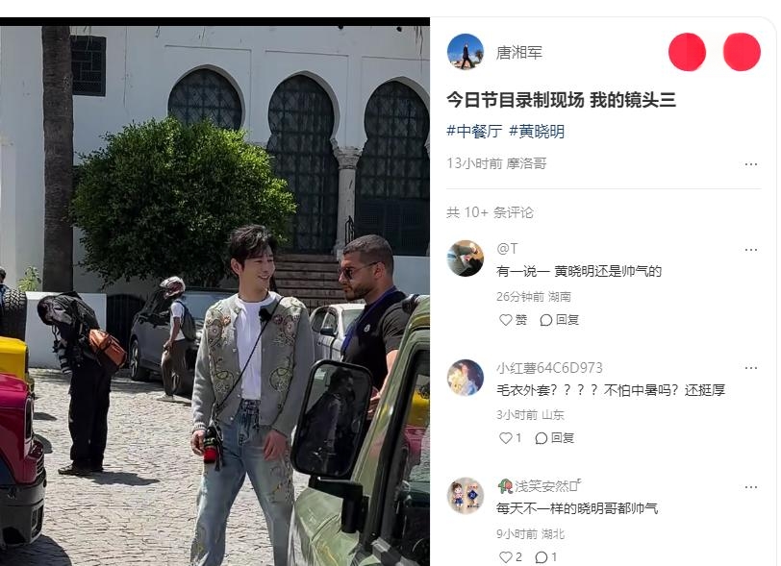
Task: Open 唐湘军's profile avatar
Action: pos(466,52)
